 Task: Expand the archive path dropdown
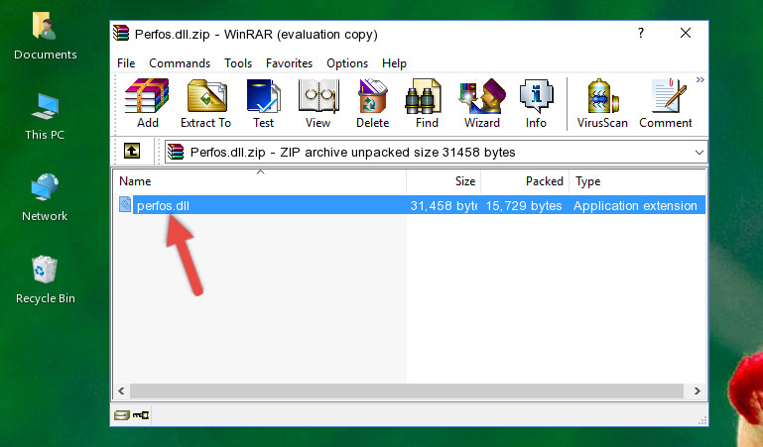(699, 152)
